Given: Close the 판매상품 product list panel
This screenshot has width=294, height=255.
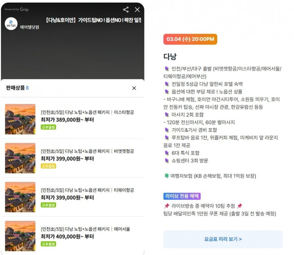Looking at the screenshot, I should pyautogui.click(x=134, y=88).
